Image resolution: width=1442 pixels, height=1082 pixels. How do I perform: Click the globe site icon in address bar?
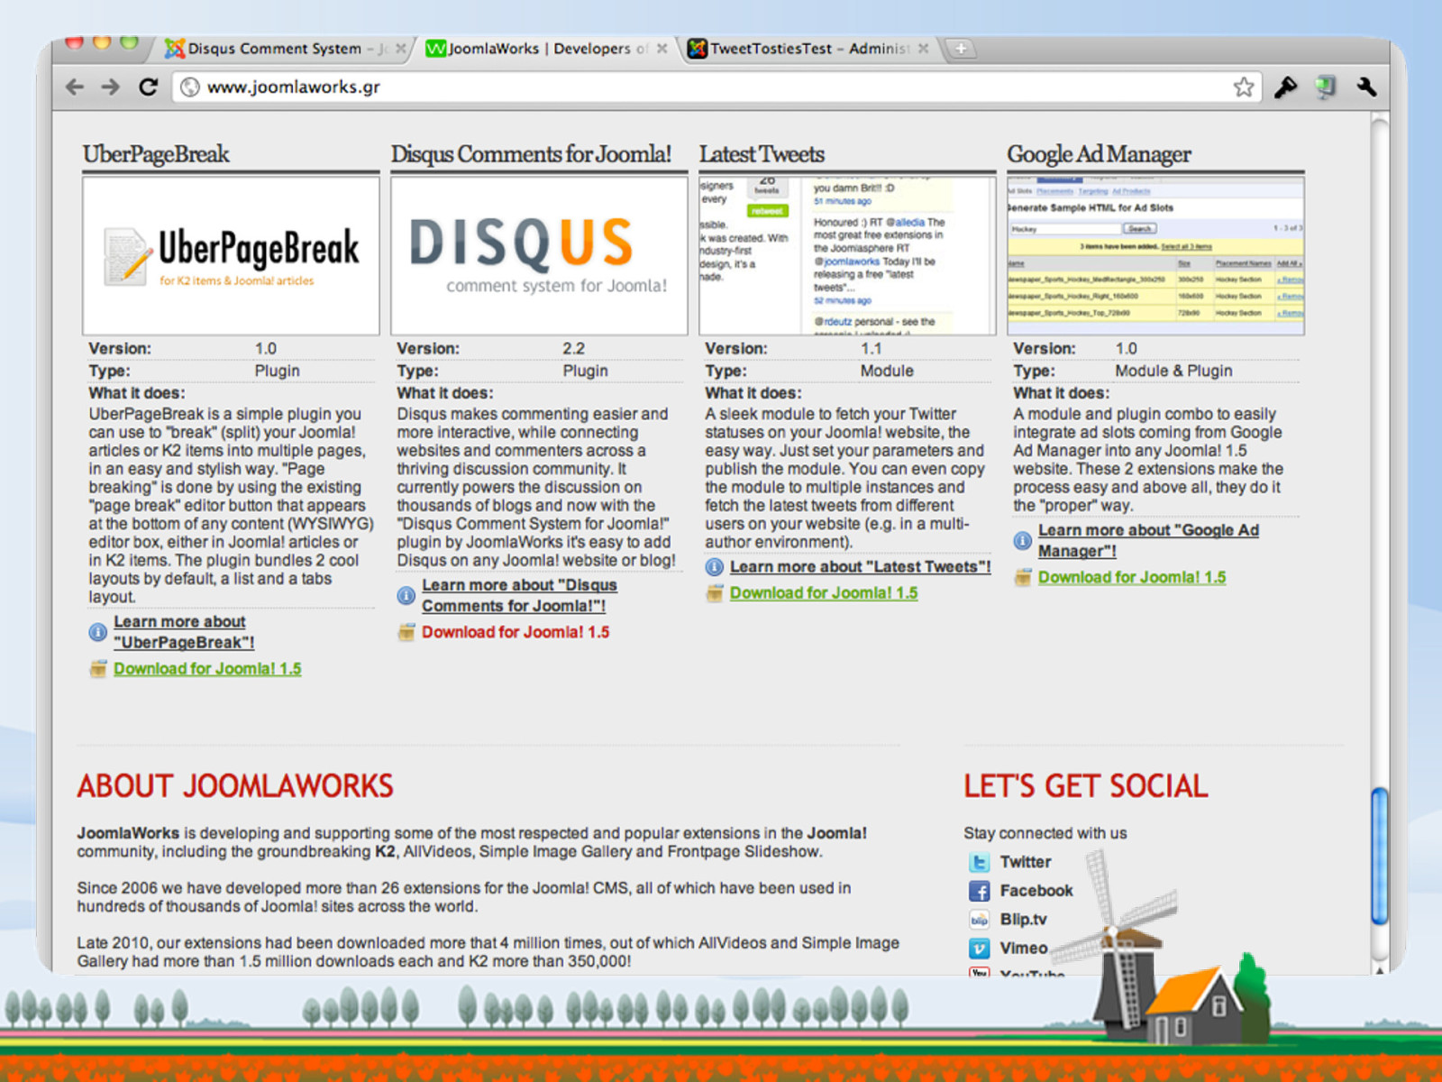click(189, 87)
